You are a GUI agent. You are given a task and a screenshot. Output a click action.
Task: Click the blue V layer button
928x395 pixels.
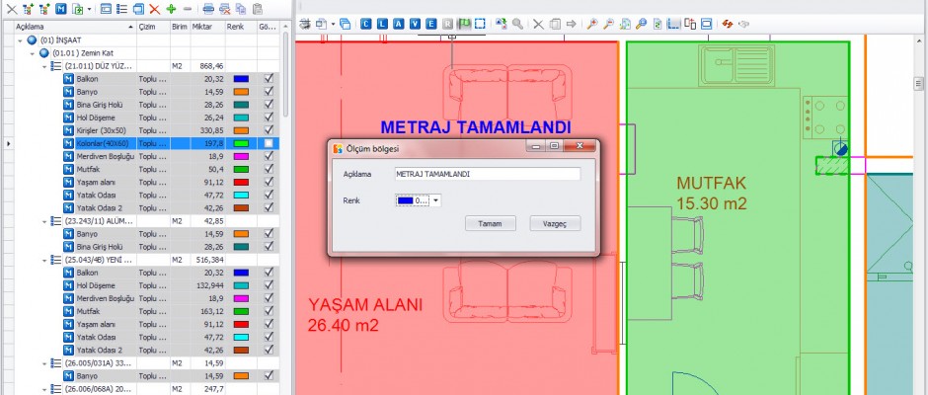point(415,23)
